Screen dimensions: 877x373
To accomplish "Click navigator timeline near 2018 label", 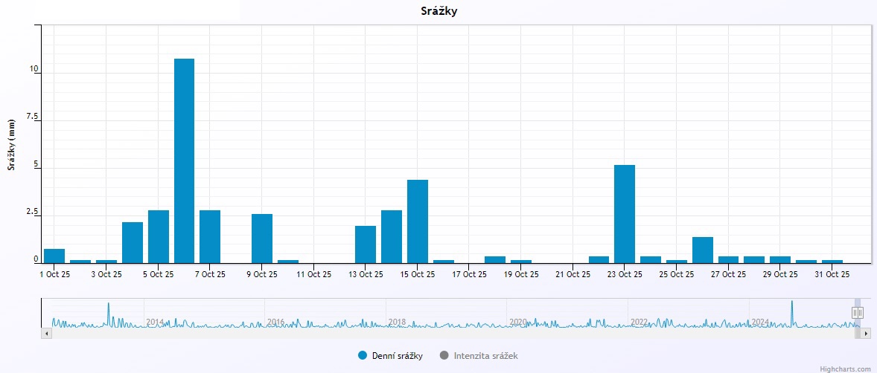I will pos(396,322).
